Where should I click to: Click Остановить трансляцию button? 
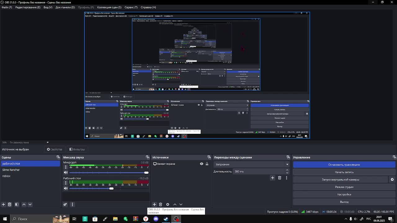coord(344,165)
